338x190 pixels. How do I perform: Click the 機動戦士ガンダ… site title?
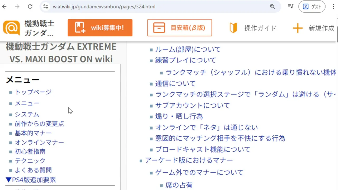(x=40, y=28)
